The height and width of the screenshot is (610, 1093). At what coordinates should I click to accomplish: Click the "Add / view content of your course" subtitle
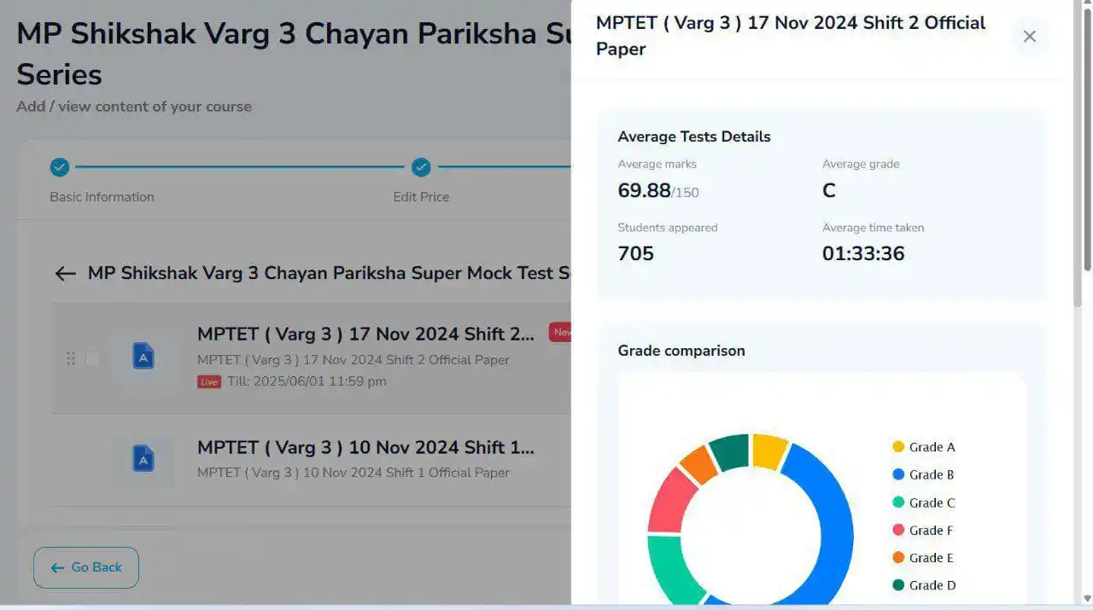(134, 107)
